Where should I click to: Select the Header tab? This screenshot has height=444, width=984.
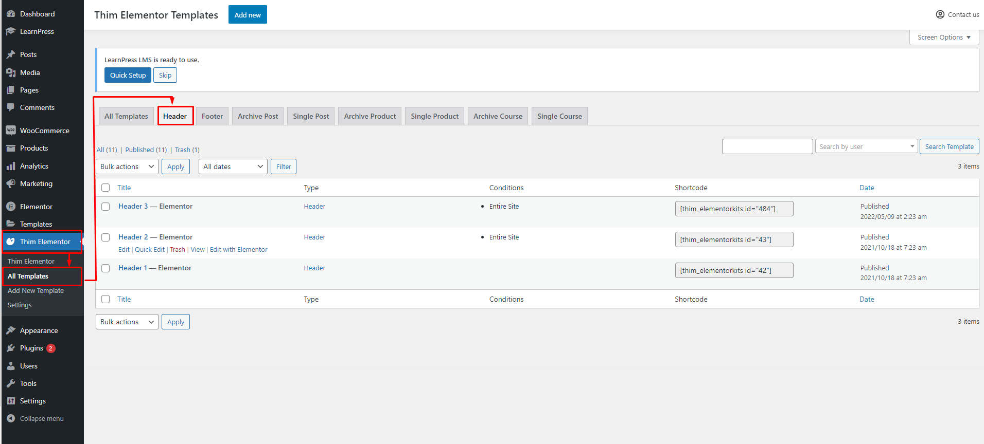pyautogui.click(x=175, y=116)
